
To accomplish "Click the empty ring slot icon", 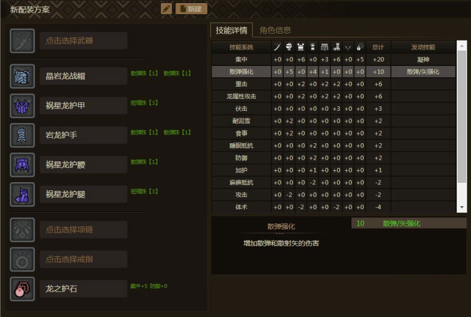I will pos(22,259).
